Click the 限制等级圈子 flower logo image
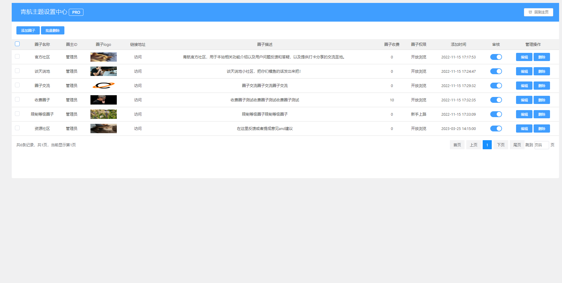 [103, 114]
